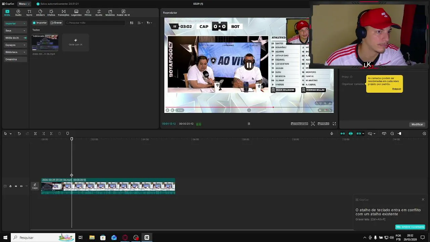Open File Explorer from taskbar
Screen dimensions: 430x242
(x=92, y=238)
